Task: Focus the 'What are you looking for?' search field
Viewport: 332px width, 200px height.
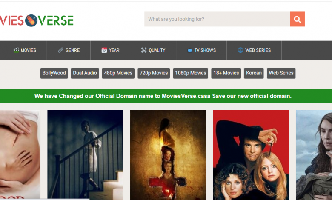Action: click(x=217, y=19)
